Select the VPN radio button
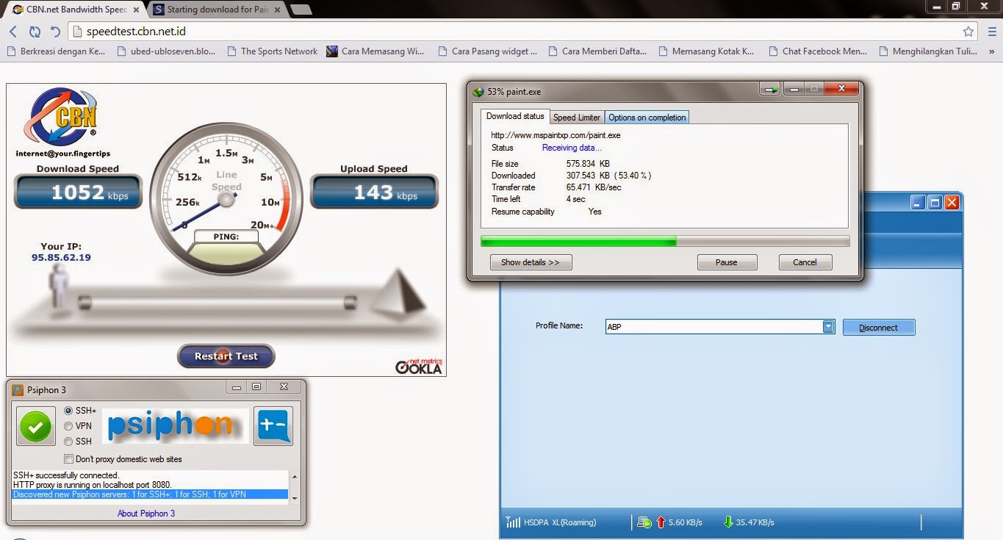This screenshot has height=540, width=1003. [x=69, y=426]
